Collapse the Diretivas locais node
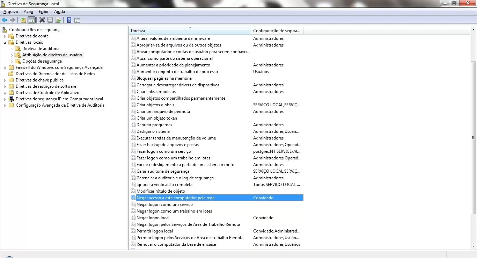Image resolution: width=477 pixels, height=258 pixels. click(x=5, y=42)
